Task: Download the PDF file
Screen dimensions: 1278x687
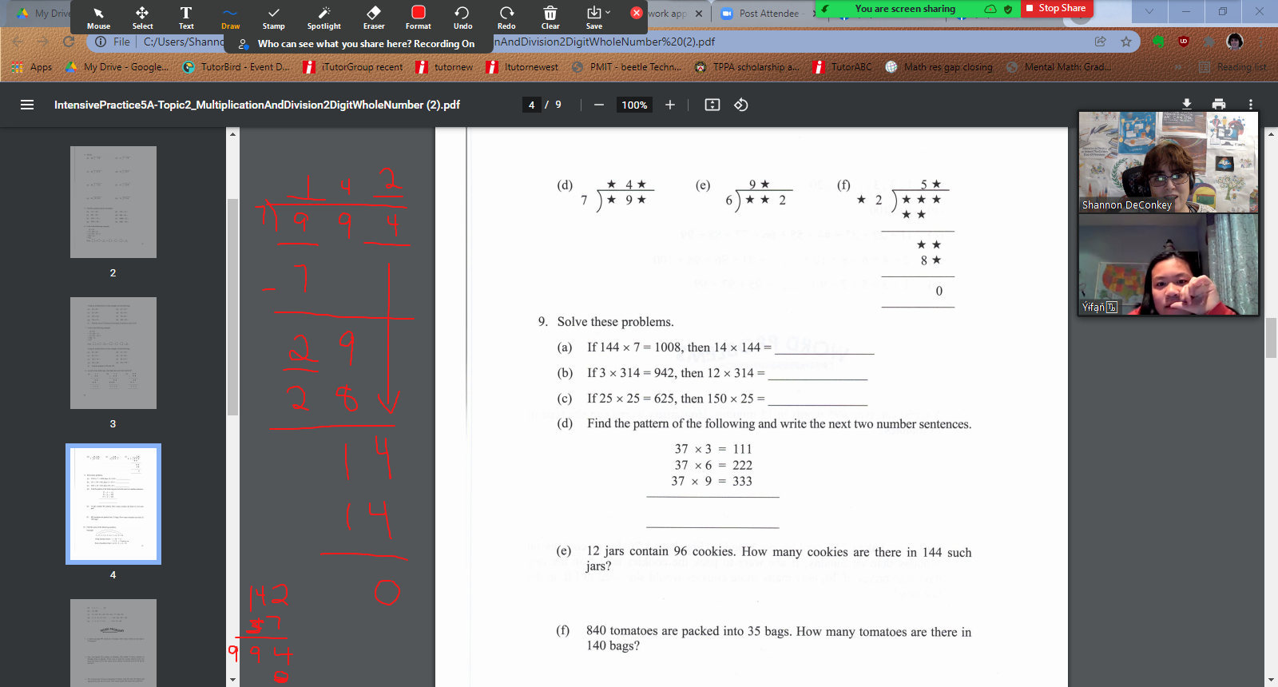Action: pos(1187,104)
